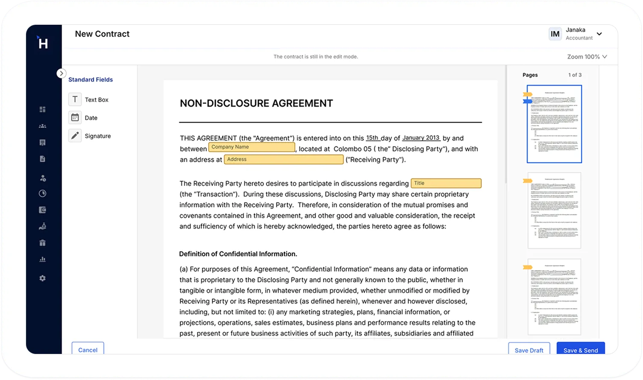Screen dimensions: 643x380
Task: Click the yellow marker on page 2 thumbnail
Action: 528,181
